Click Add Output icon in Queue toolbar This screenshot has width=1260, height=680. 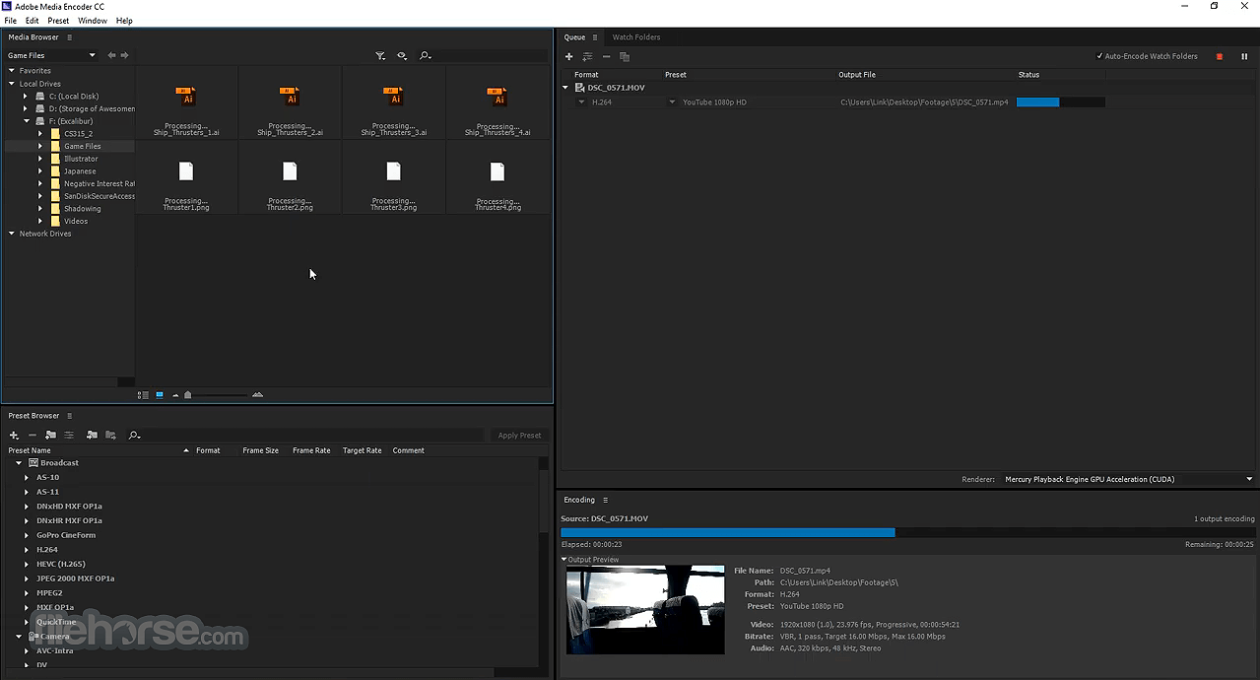click(x=587, y=57)
